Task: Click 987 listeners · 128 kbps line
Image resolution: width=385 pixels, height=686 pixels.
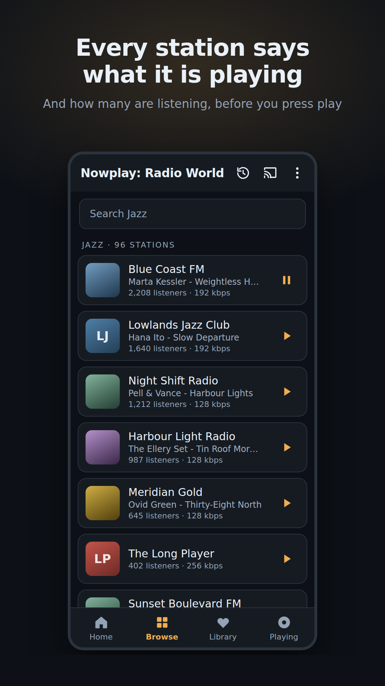Action: click(x=175, y=460)
